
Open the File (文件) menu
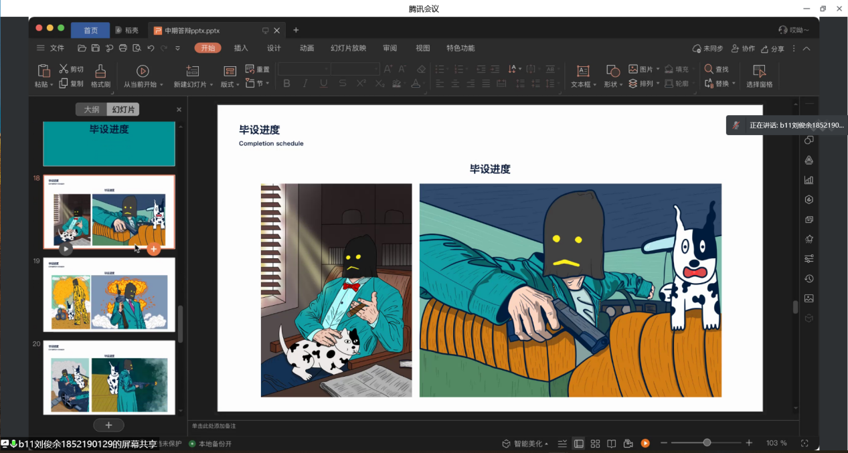51,48
